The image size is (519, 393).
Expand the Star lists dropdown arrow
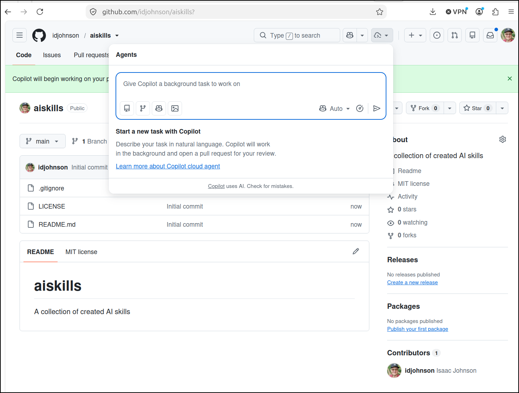tap(502, 108)
